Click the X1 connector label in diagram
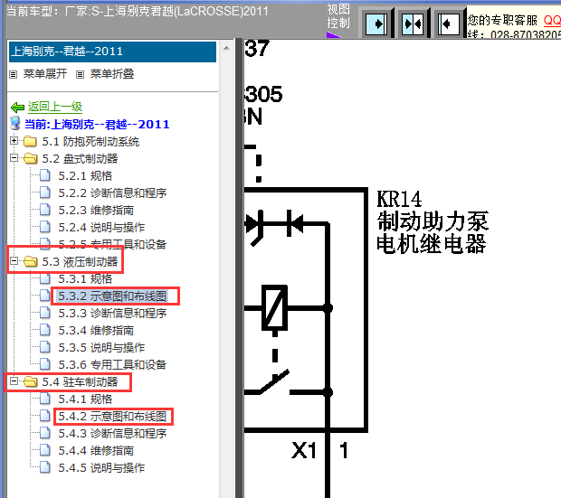Screen dimensions: 561x498 tap(304, 450)
